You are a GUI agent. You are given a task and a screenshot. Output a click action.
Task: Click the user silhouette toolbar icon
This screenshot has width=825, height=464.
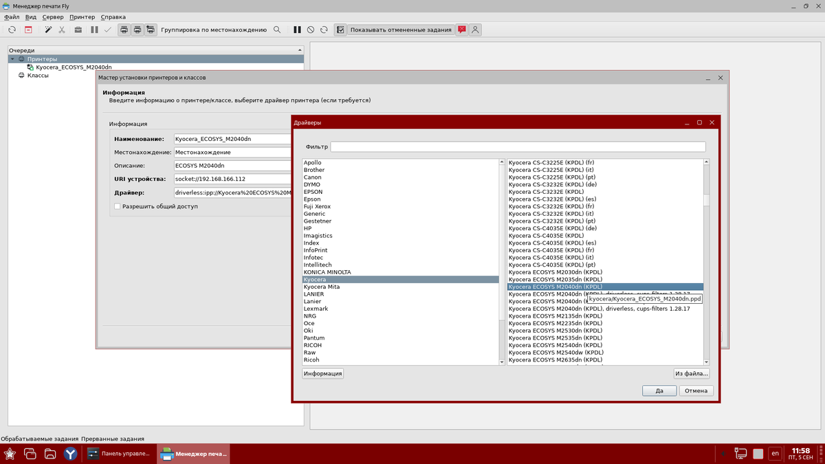click(475, 30)
